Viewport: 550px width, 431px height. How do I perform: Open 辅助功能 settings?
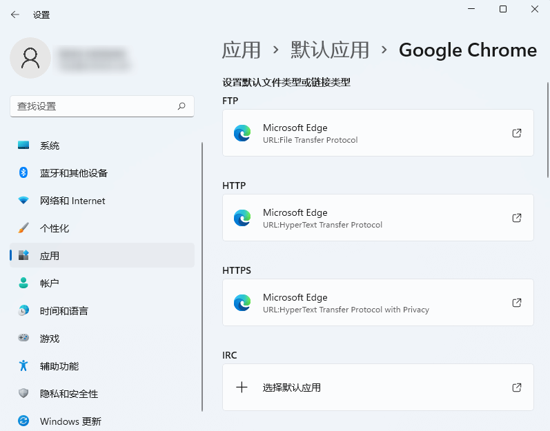coord(102,365)
